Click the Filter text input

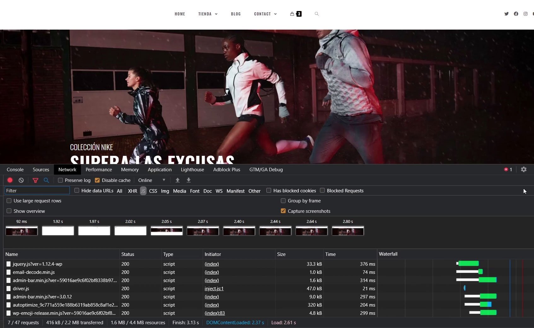click(x=37, y=190)
